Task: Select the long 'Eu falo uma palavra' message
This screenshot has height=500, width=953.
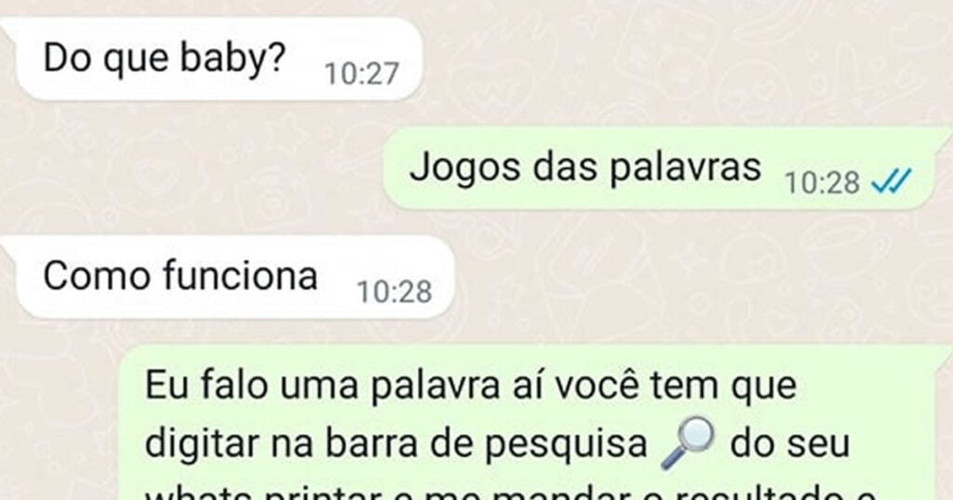Action: [535, 423]
